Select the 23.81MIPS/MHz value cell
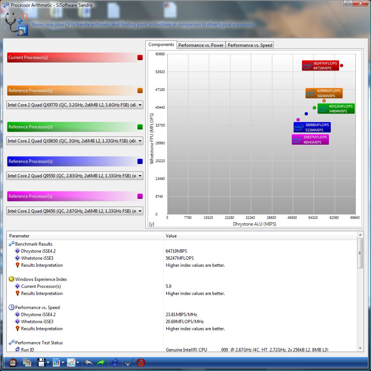The image size is (371, 371). (181, 315)
